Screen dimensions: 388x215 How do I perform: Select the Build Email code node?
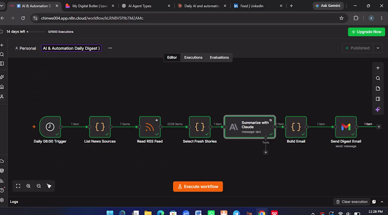click(296, 127)
